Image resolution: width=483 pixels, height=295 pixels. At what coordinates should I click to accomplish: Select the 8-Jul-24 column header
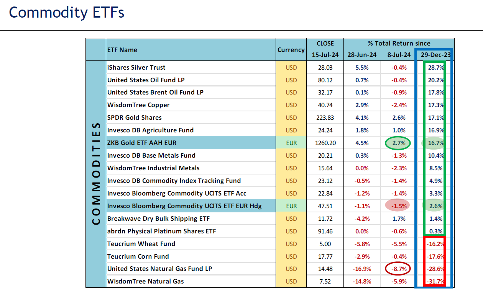click(x=399, y=55)
